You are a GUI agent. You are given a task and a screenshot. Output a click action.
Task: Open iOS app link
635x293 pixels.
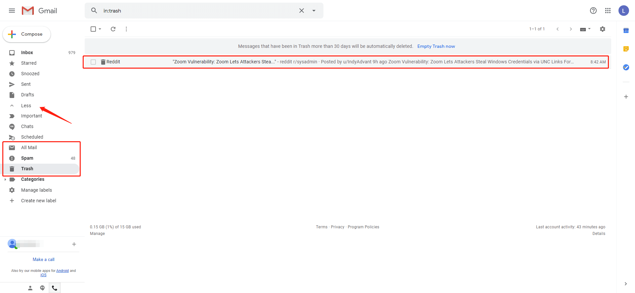coord(43,275)
